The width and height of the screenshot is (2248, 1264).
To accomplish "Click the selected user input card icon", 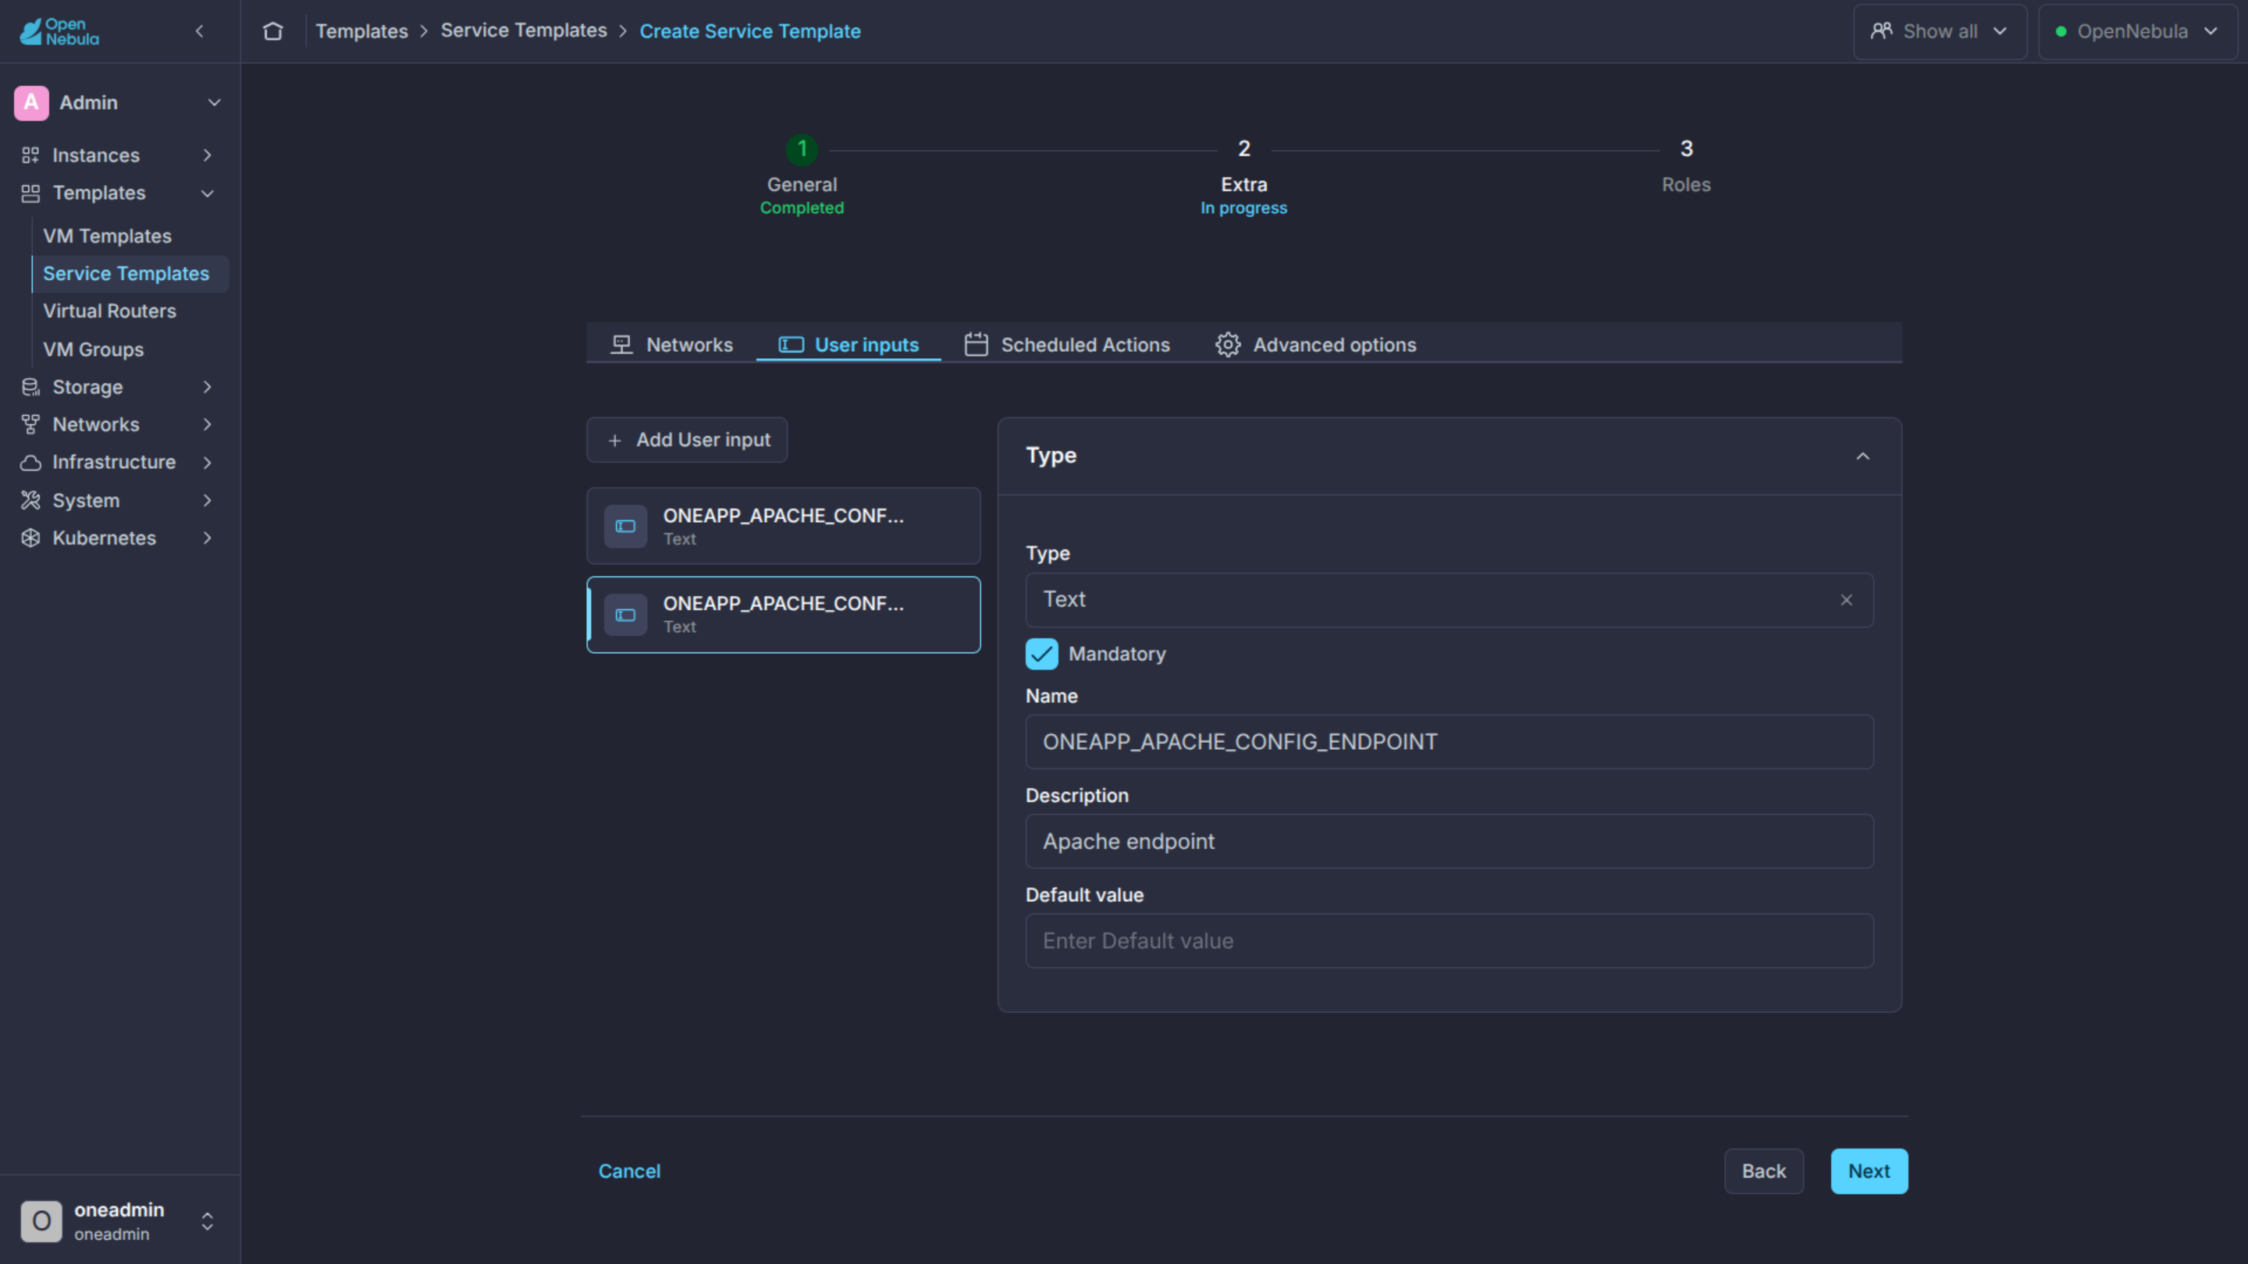I will pos(626,615).
